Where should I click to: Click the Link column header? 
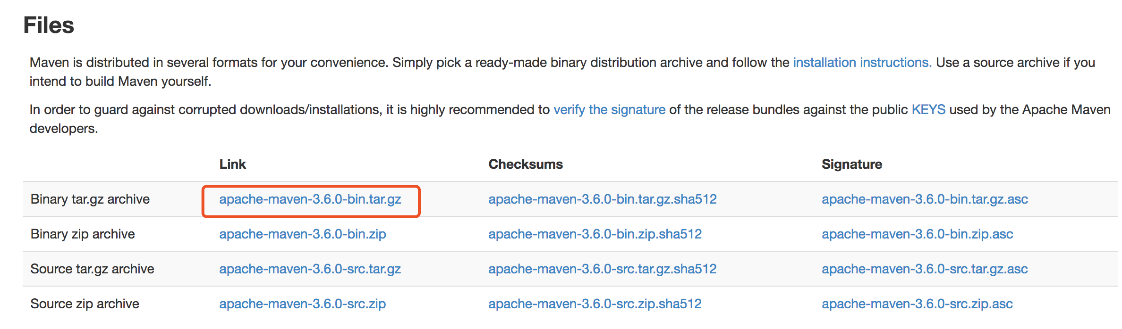pyautogui.click(x=232, y=164)
